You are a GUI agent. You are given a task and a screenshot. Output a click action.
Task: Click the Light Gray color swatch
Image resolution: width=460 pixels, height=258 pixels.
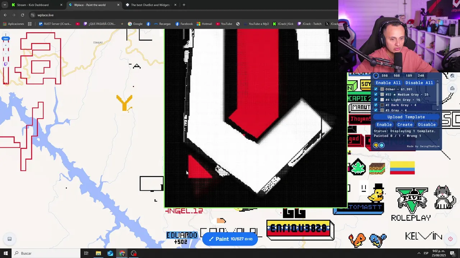pyautogui.click(x=382, y=100)
